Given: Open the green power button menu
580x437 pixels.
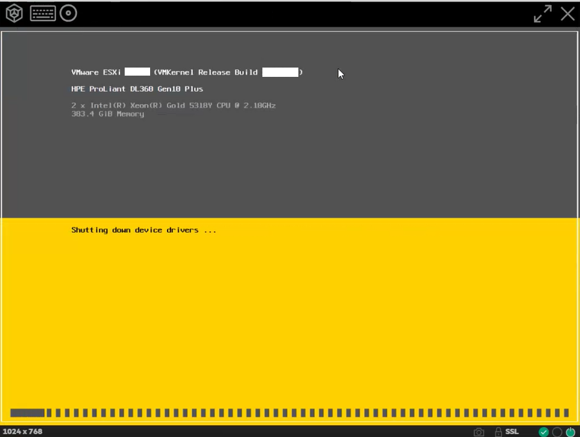Looking at the screenshot, I should click(x=570, y=432).
